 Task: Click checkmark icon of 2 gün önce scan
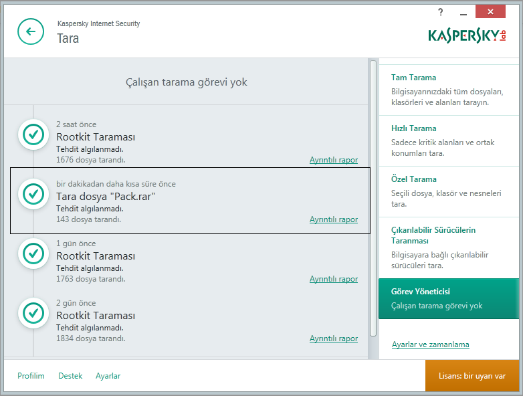coord(33,313)
